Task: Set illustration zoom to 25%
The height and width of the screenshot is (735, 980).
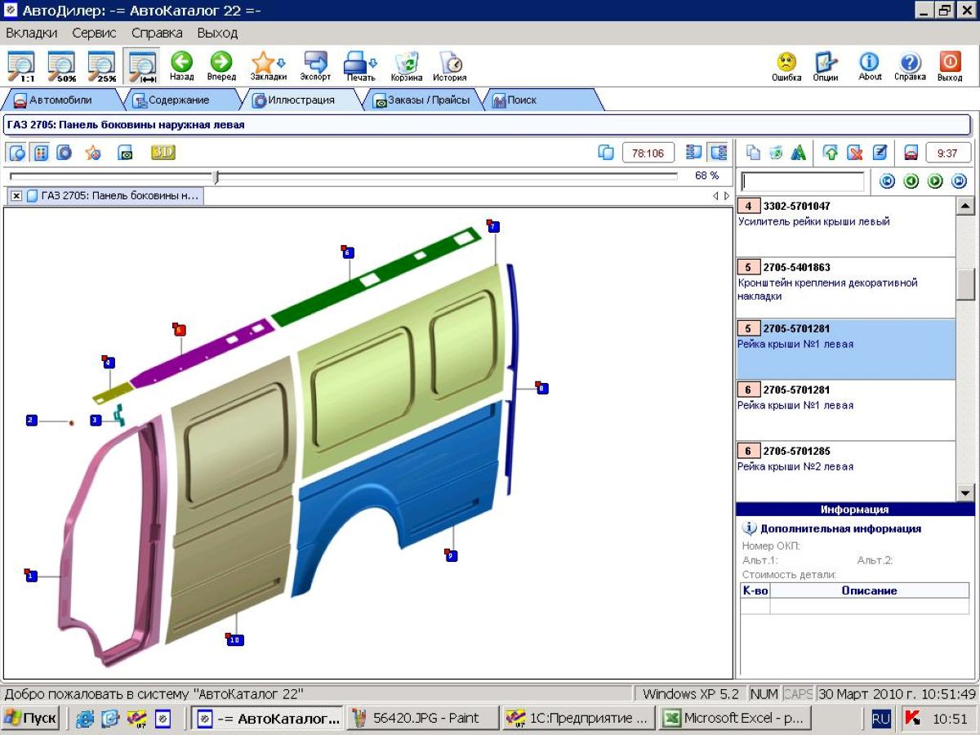Action: click(101, 66)
